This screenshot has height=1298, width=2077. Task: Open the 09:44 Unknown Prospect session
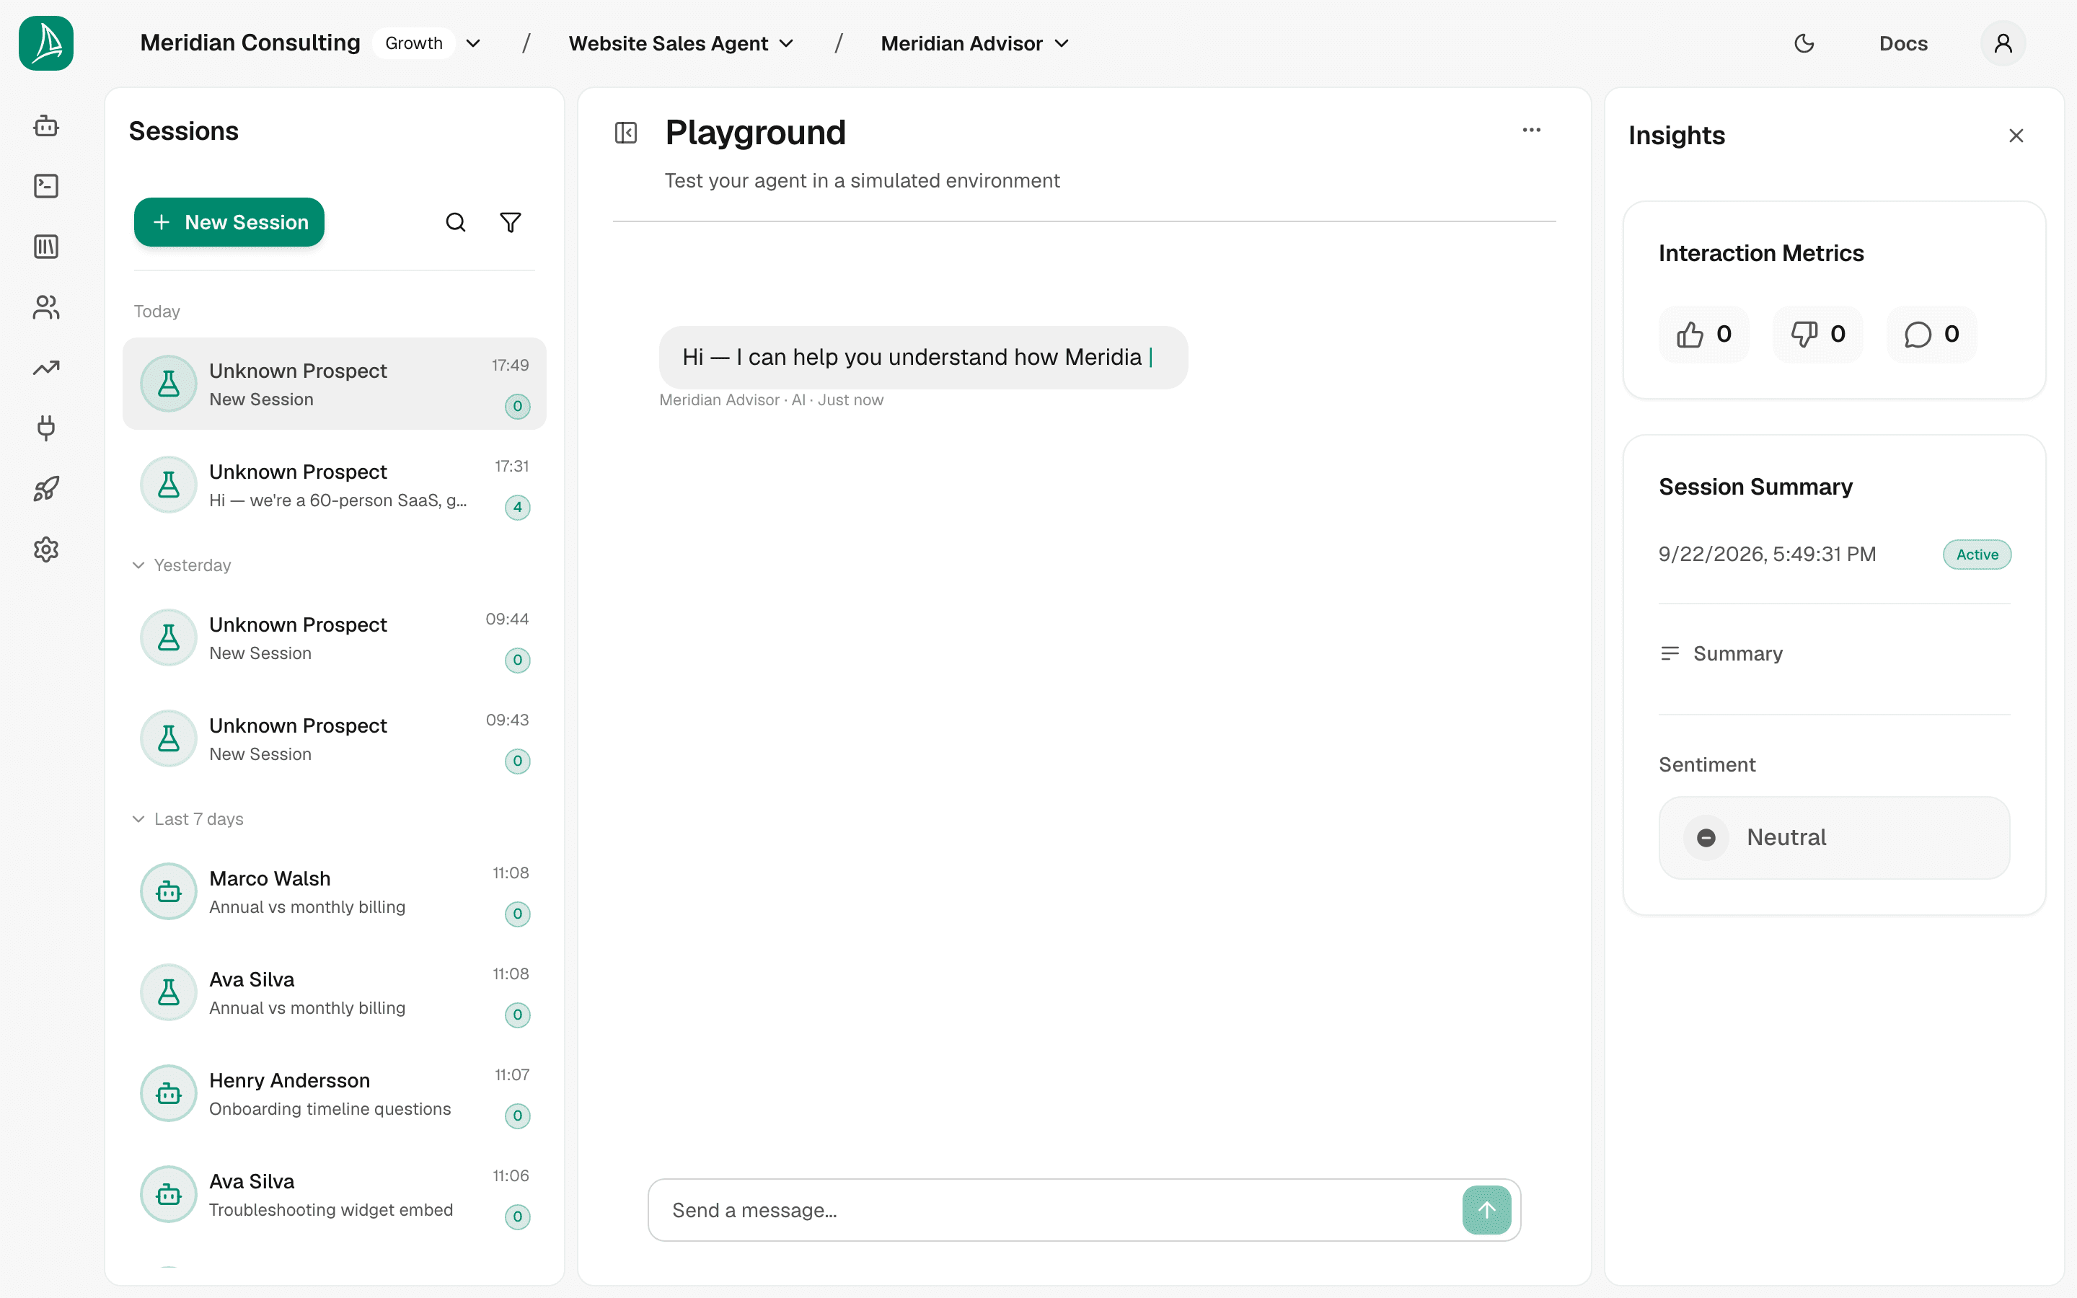pyautogui.click(x=335, y=638)
